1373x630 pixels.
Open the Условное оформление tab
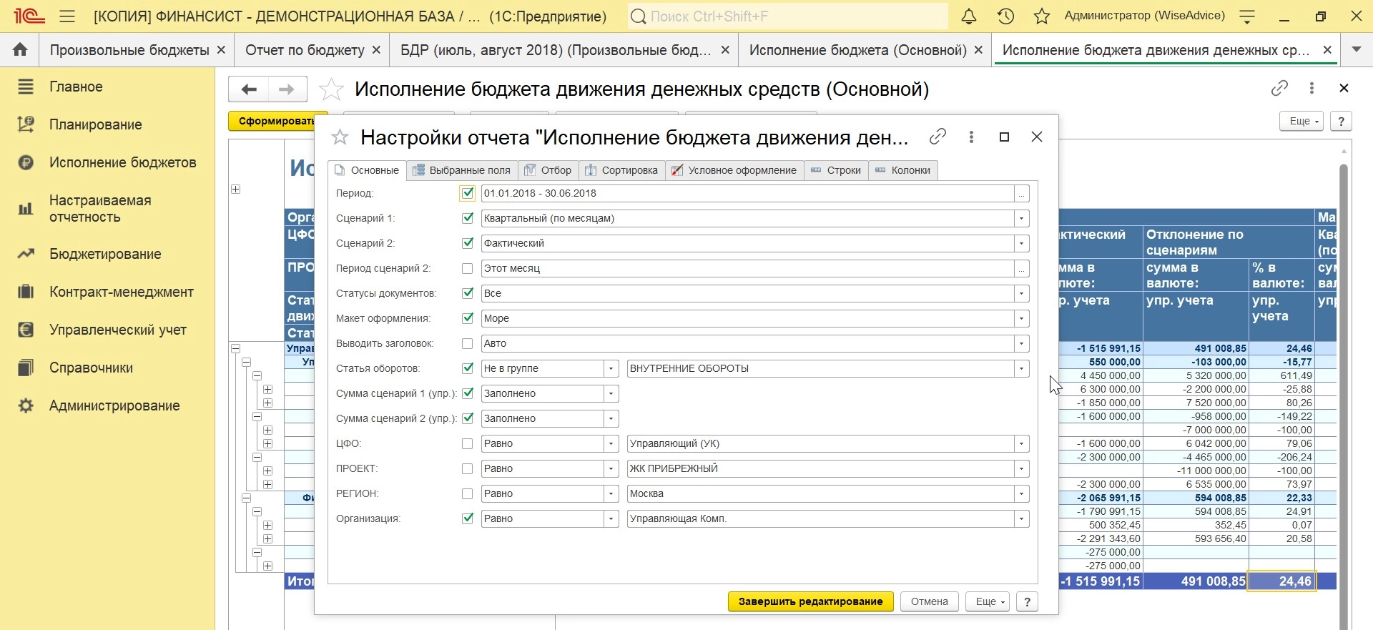734,170
